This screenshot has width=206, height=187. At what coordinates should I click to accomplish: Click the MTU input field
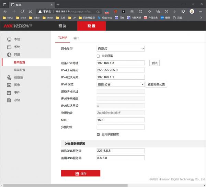point(121,120)
